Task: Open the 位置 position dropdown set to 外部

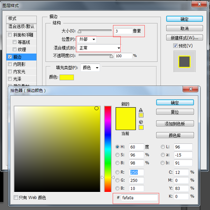Action: click(87, 39)
